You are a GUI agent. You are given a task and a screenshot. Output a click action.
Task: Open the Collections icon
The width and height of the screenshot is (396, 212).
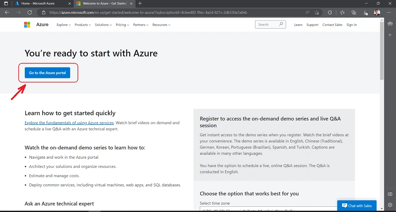(354, 12)
